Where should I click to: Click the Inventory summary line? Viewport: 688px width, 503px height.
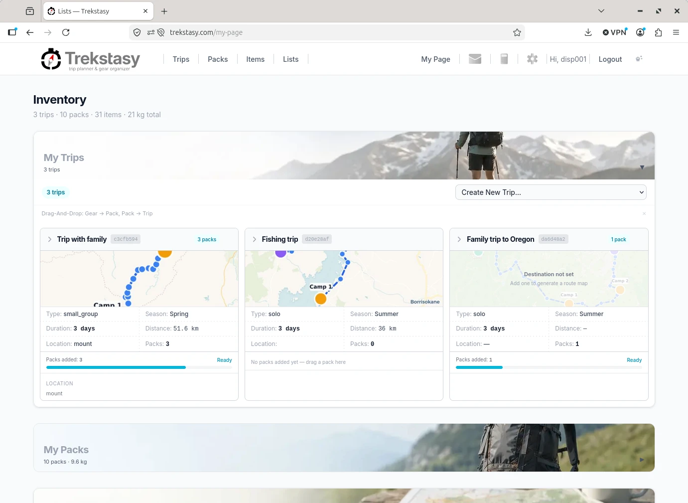point(97,115)
